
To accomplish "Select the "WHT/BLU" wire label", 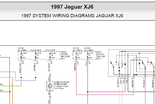I will 35,67.
